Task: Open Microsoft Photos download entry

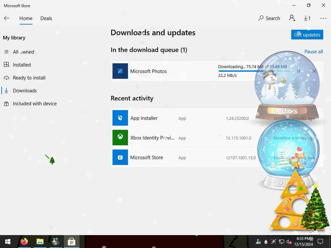Action: (x=217, y=71)
